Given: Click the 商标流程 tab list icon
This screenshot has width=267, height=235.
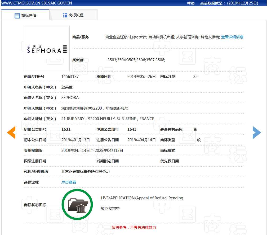Looking at the screenshot, I should point(65,15).
